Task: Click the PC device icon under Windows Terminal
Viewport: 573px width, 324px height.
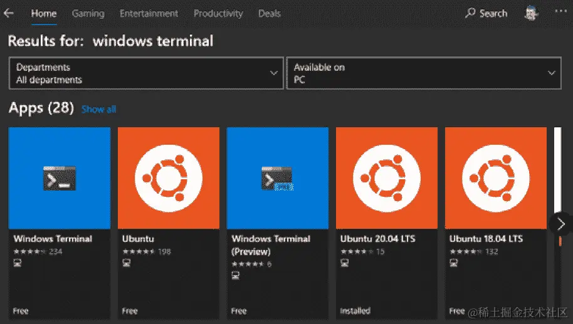Action: pyautogui.click(x=17, y=263)
